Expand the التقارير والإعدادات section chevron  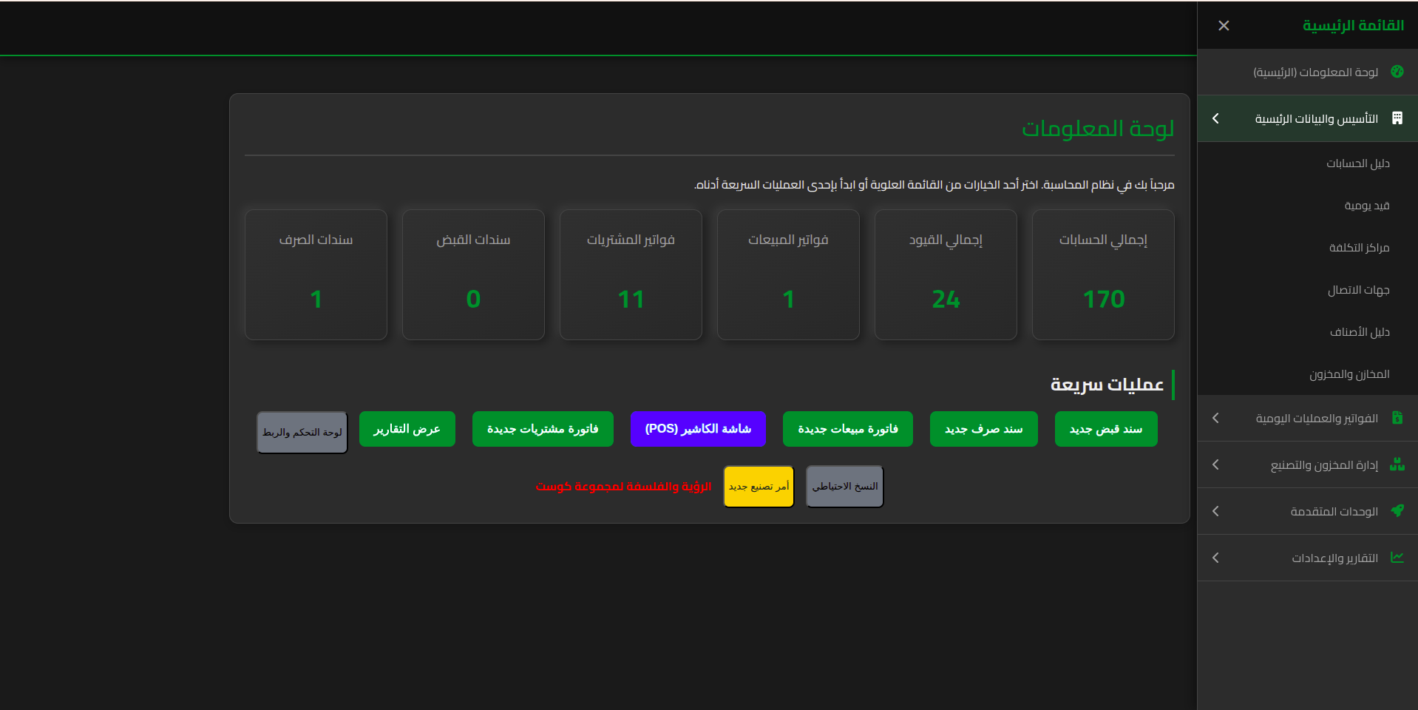(1215, 558)
